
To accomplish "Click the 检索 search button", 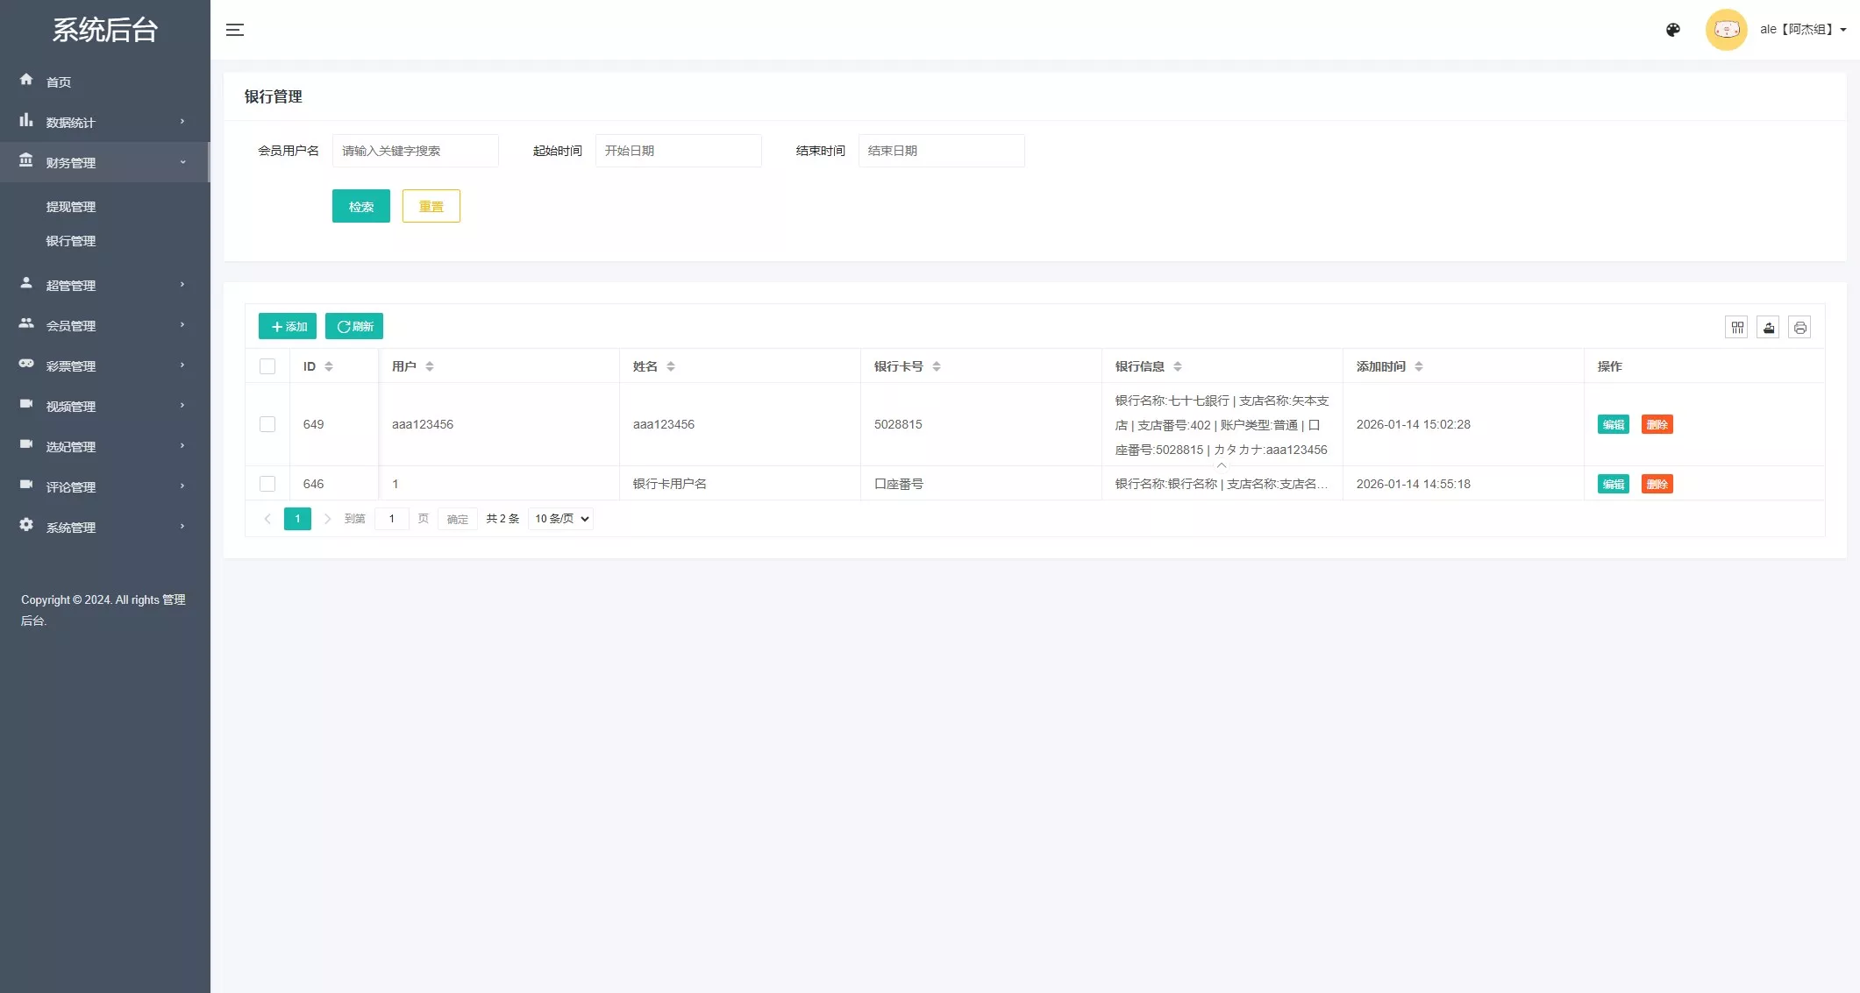I will (x=360, y=206).
